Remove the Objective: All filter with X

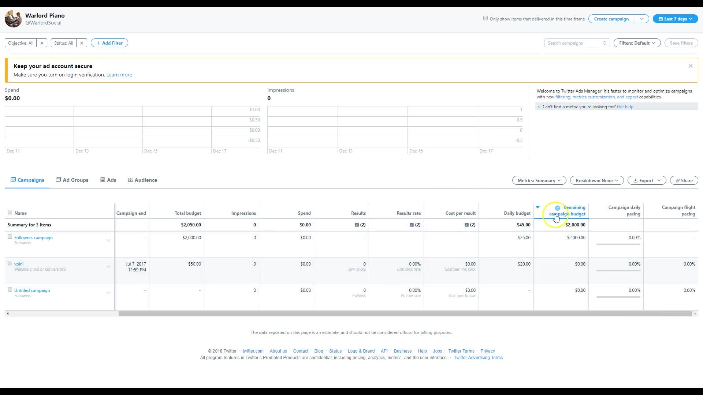pos(42,43)
